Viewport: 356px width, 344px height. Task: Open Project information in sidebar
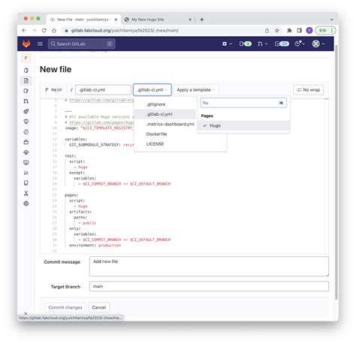[x=26, y=71]
